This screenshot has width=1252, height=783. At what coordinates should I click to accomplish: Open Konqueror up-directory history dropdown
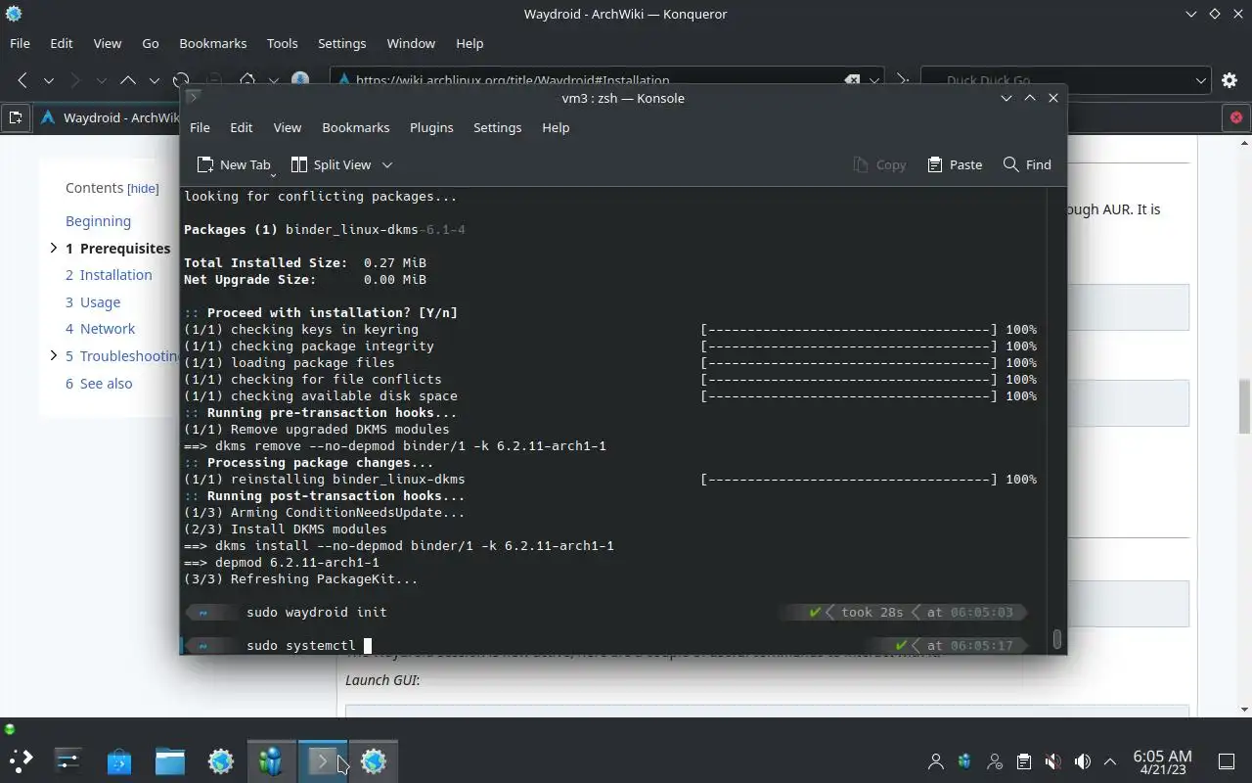coord(154,80)
